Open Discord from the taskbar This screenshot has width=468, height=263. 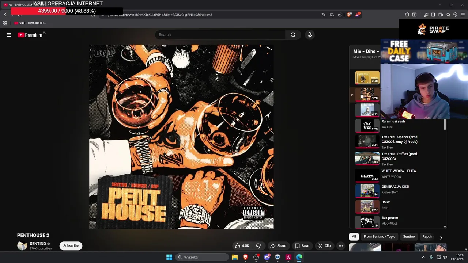click(267, 257)
